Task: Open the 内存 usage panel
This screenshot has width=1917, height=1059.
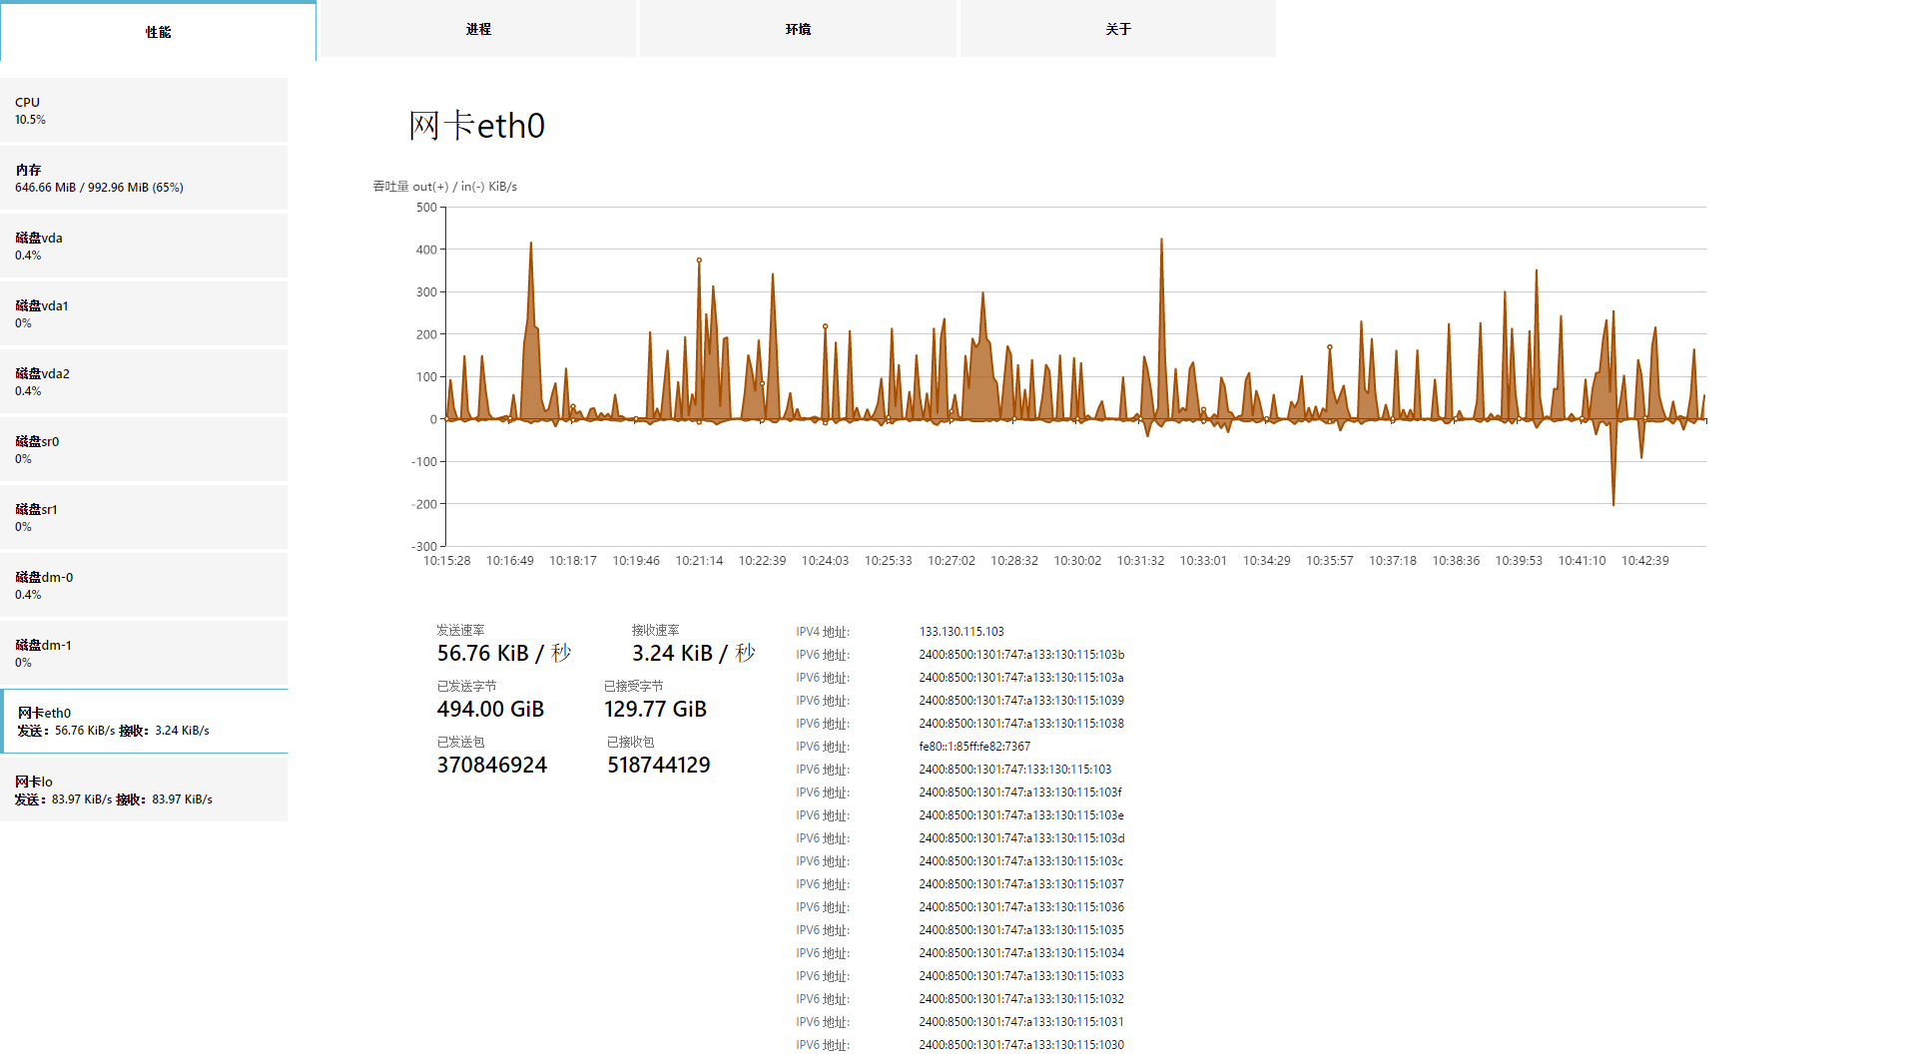Action: (x=144, y=178)
